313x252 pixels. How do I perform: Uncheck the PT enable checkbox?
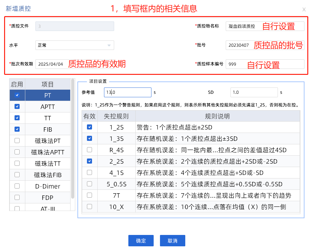[x=17, y=95]
